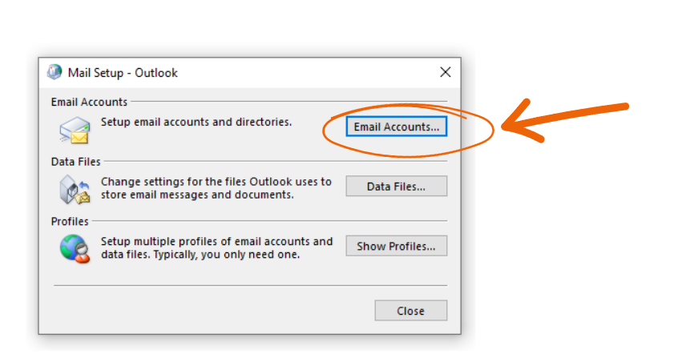Viewport: 678px width, 358px height.
Task: Click 'Setup email accounts and directories' text
Action: 196,122
